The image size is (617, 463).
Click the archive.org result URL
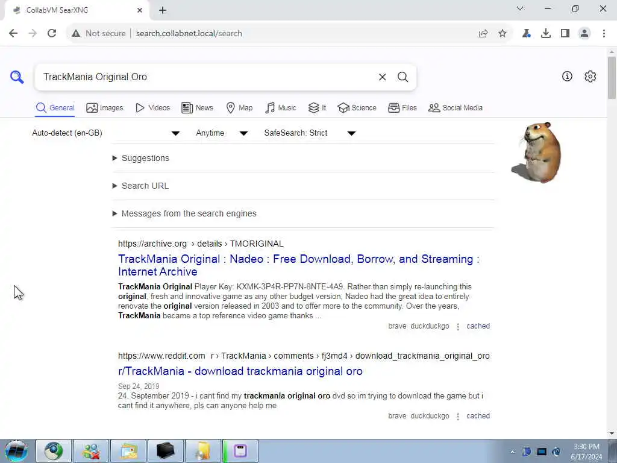click(201, 244)
